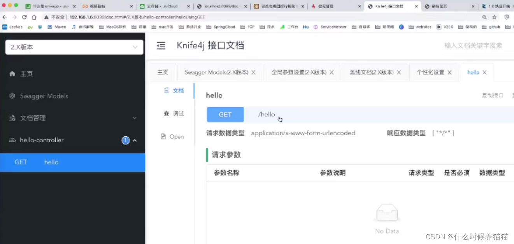514x244 pixels.
Task: Collapse the sidebar with the menu-fold icon
Action: coord(161,45)
